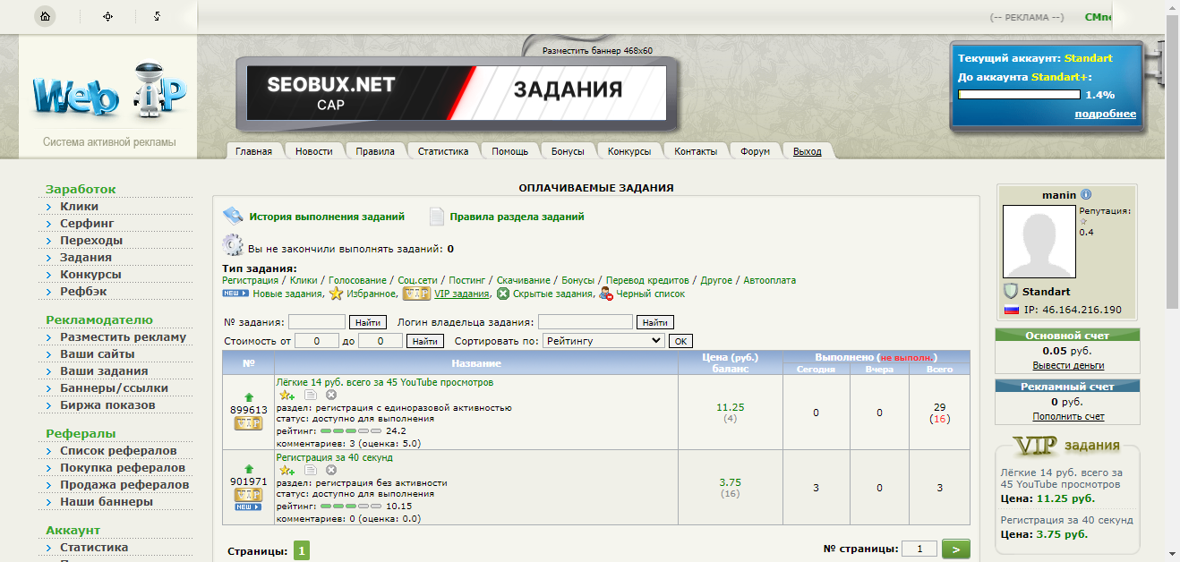1180x562 pixels.
Task: Click the SEOBUX.NET banner advertisement
Action: click(x=457, y=92)
